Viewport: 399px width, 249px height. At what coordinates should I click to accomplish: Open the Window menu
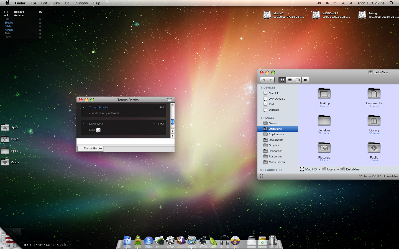tap(81, 3)
